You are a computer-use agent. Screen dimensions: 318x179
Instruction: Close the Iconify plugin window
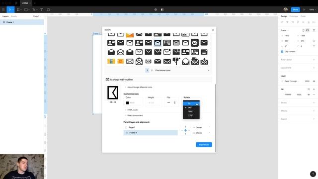(213, 30)
